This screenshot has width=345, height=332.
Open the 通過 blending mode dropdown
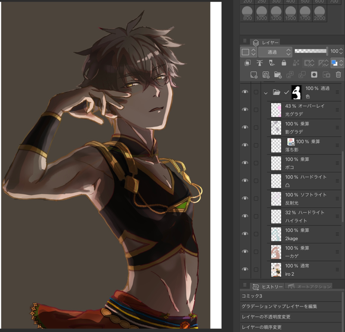275,52
